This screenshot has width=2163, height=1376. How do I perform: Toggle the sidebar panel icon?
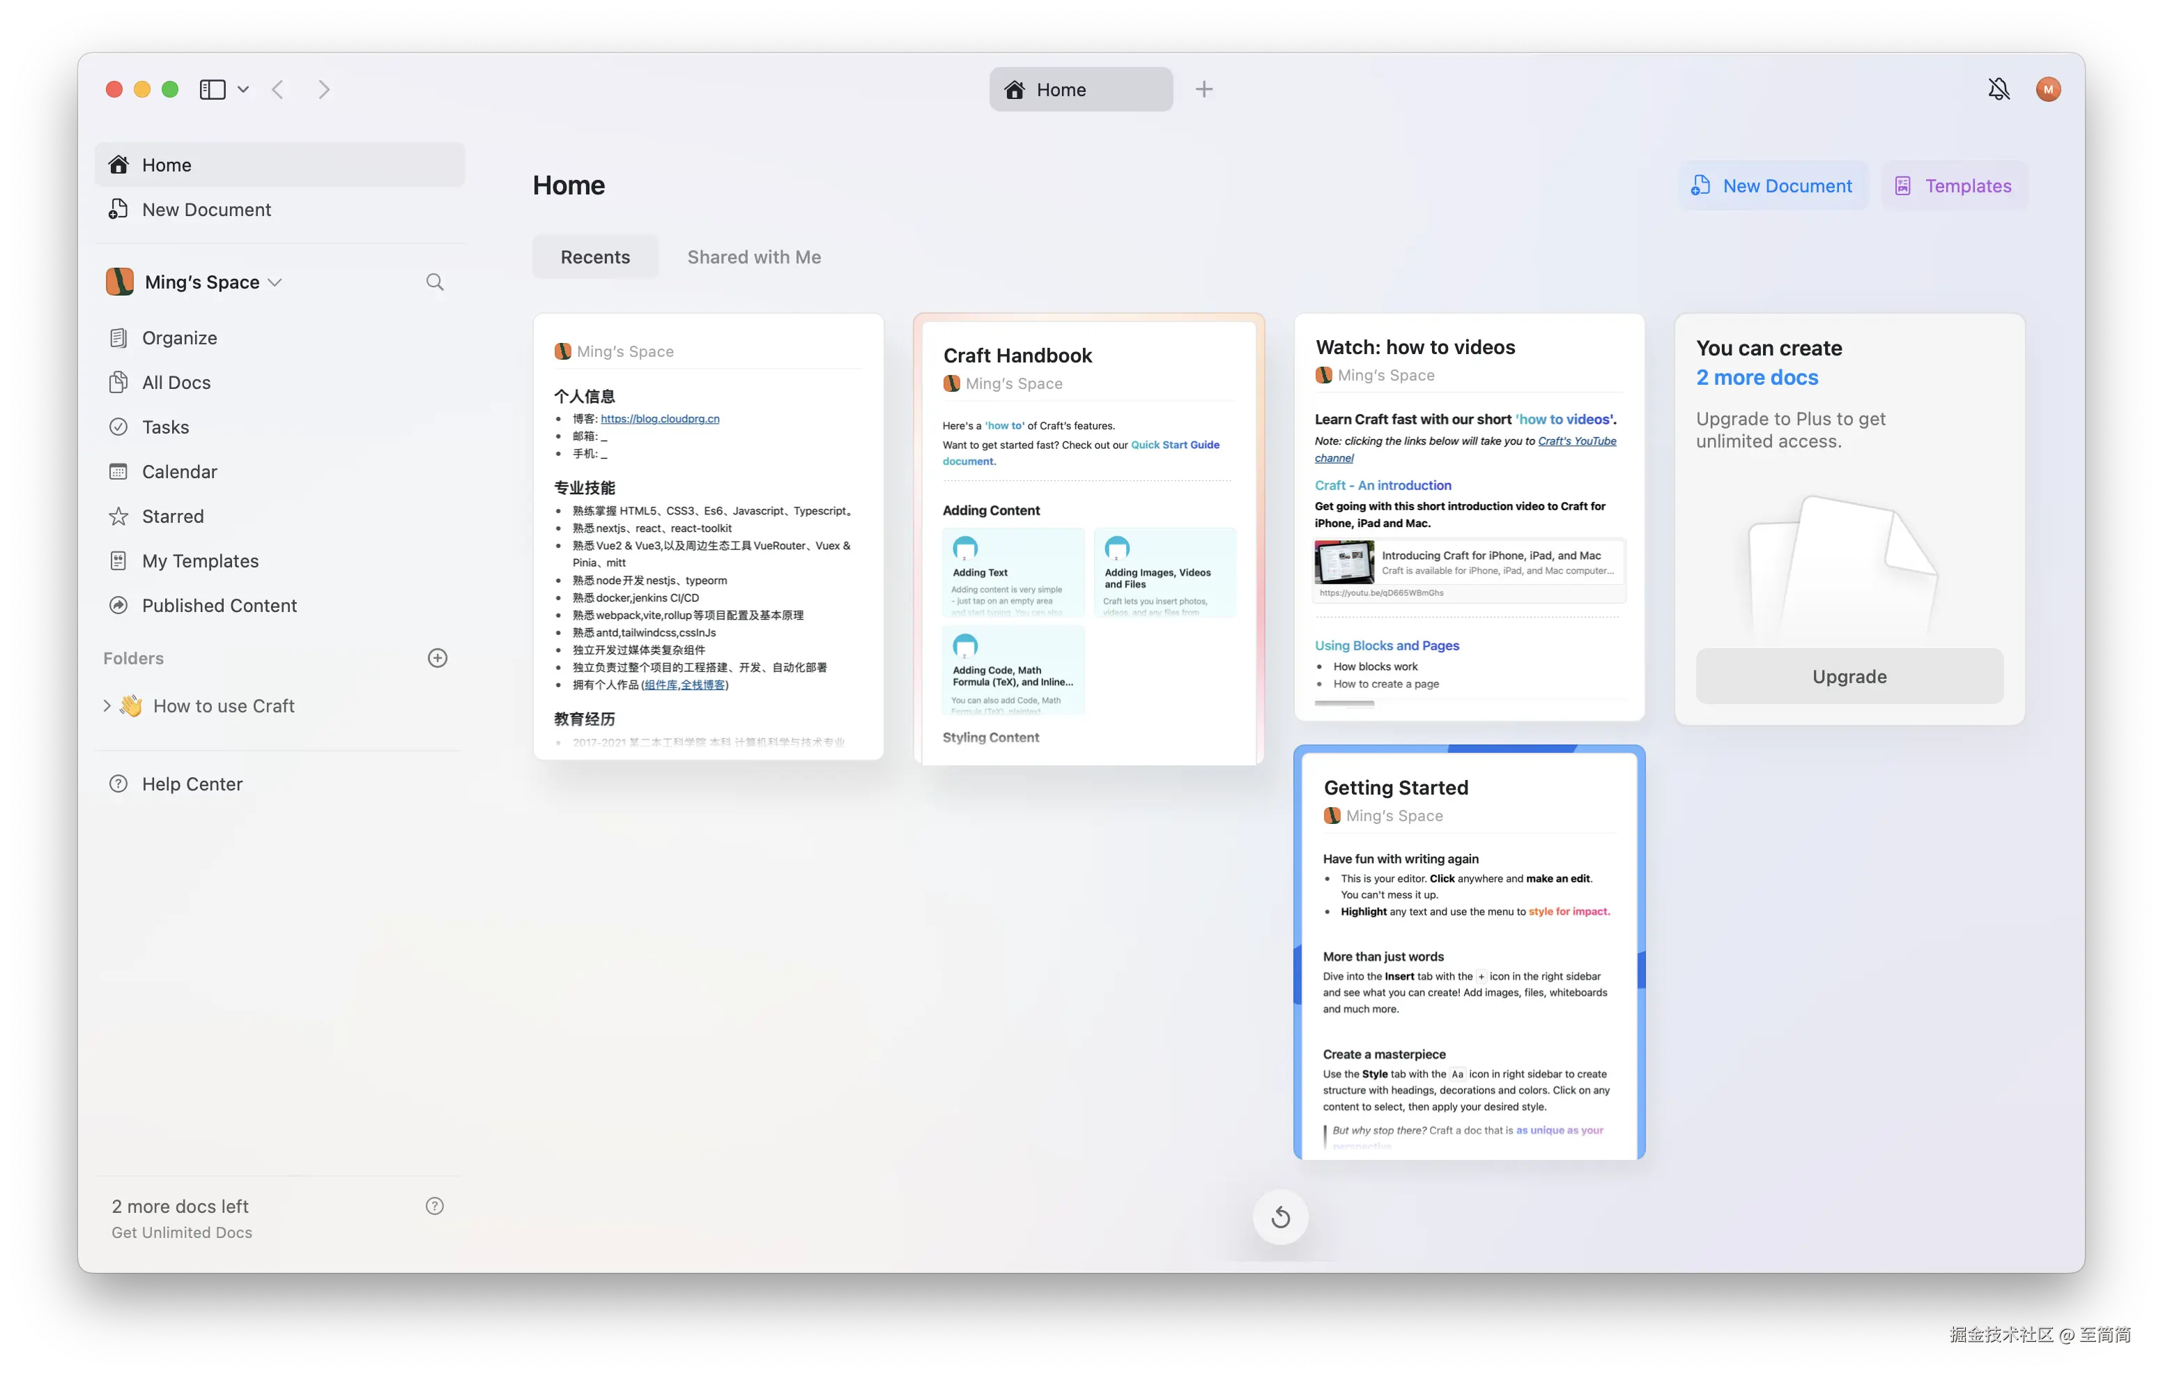tap(212, 89)
